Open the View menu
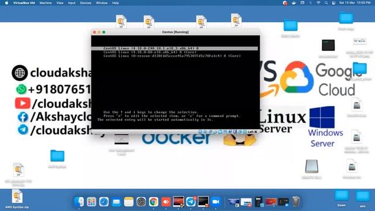375x211 pixels. tap(60, 3)
